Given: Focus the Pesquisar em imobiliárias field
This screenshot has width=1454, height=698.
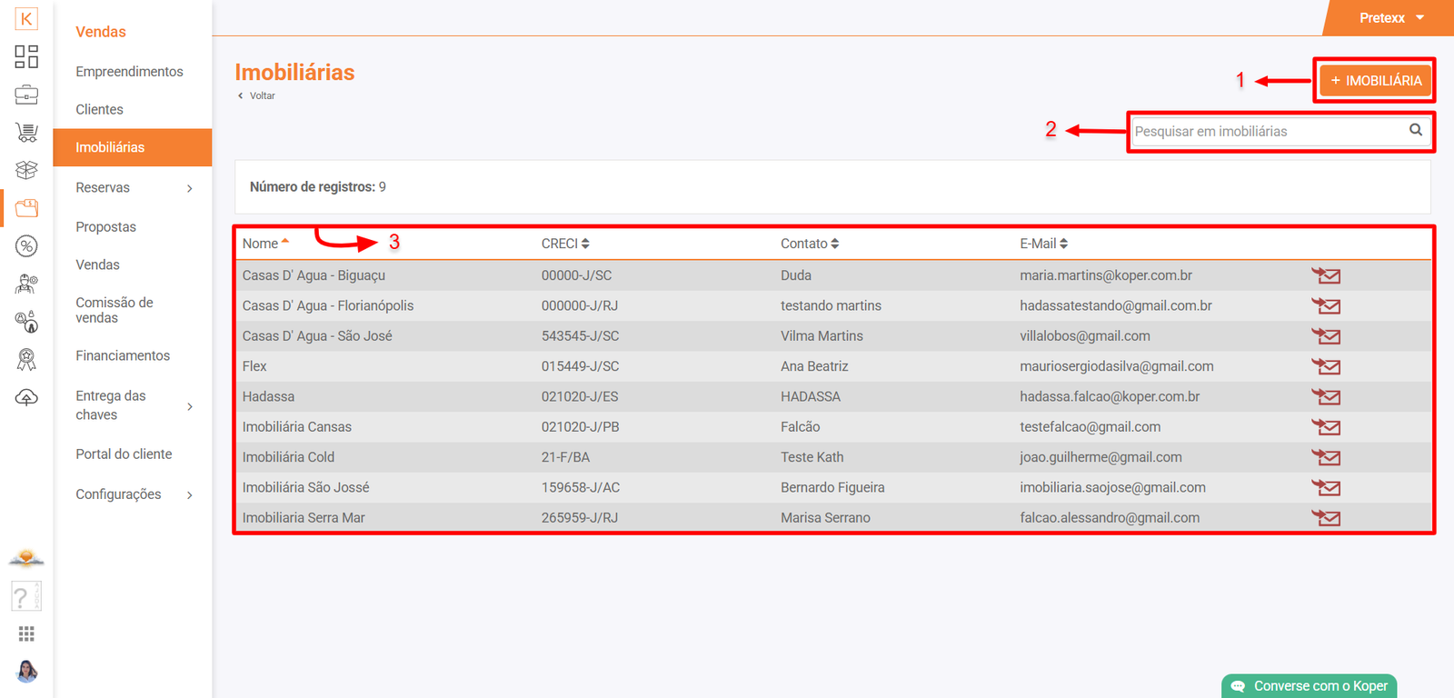Looking at the screenshot, I should point(1267,131).
